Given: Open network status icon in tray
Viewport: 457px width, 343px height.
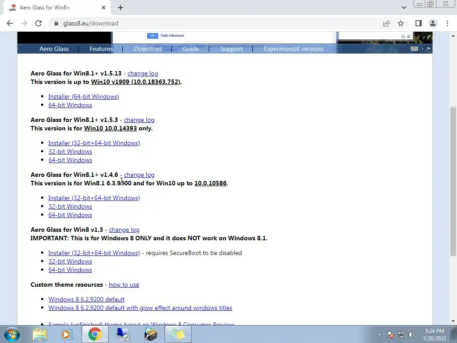Looking at the screenshot, I should pyautogui.click(x=401, y=335).
